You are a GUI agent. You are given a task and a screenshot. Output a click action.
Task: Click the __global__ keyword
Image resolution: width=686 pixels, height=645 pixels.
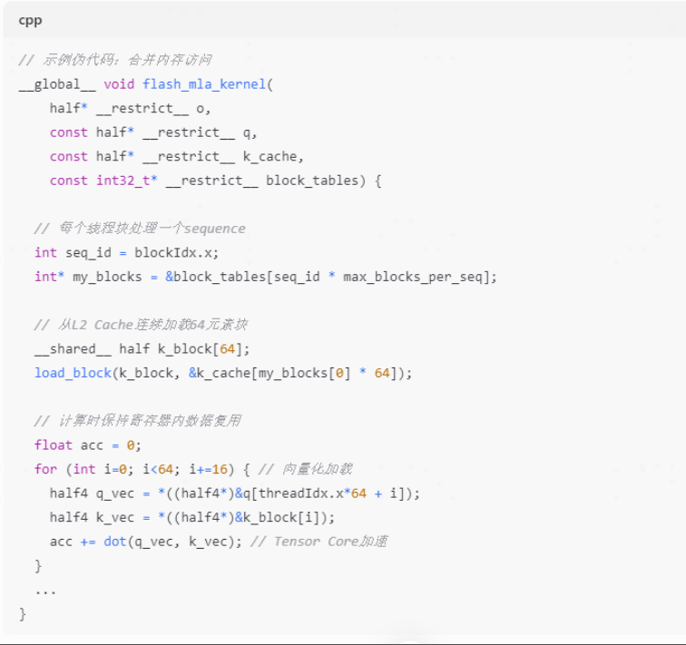click(53, 84)
